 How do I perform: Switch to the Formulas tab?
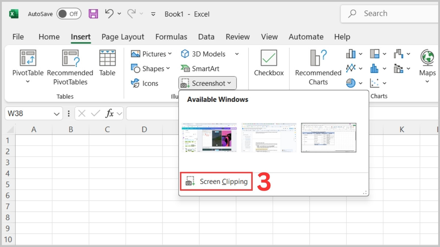171,37
